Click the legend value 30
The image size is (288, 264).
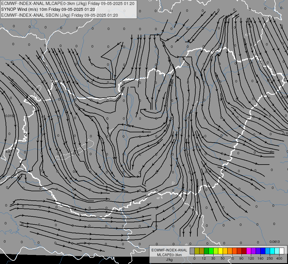213,258
